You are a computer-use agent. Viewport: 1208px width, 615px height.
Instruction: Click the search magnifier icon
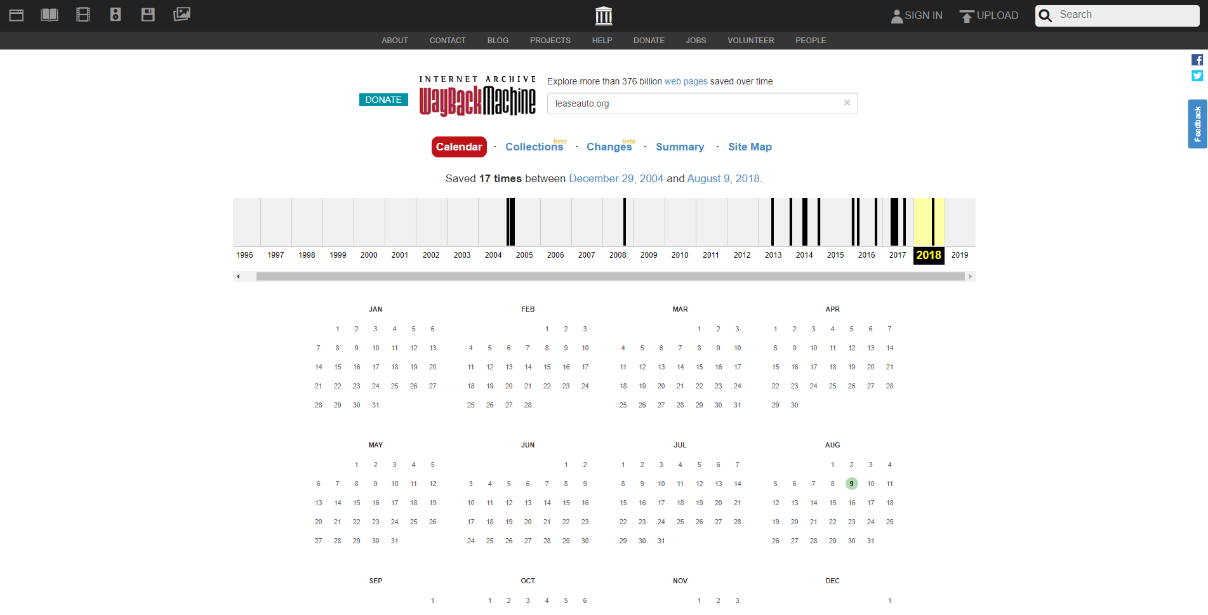tap(1045, 15)
